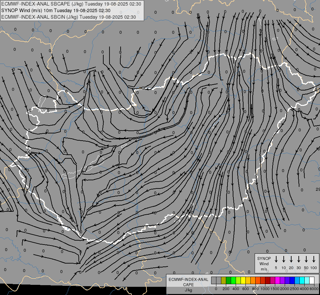320x295 pixels.
Task: Click the SYNOP Wind 10m title line
Action: point(56,10)
